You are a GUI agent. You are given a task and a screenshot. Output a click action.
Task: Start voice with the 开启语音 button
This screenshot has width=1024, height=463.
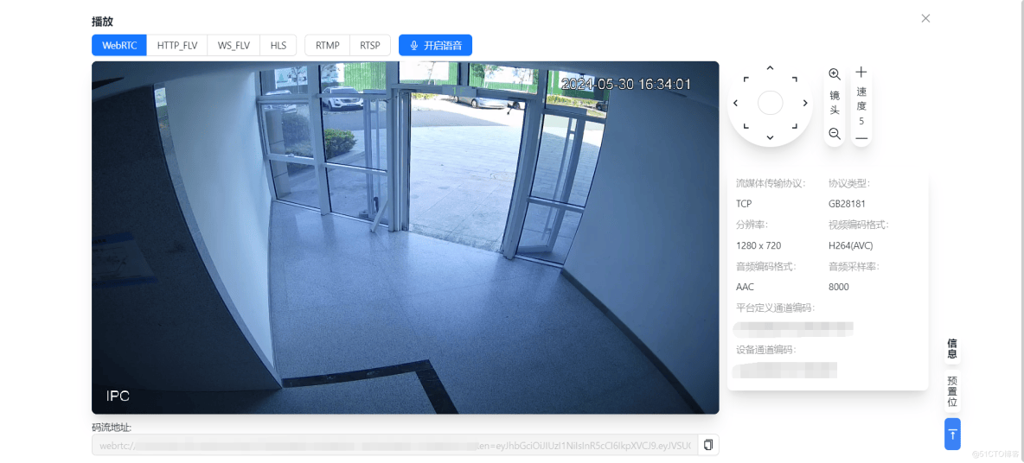click(x=436, y=46)
